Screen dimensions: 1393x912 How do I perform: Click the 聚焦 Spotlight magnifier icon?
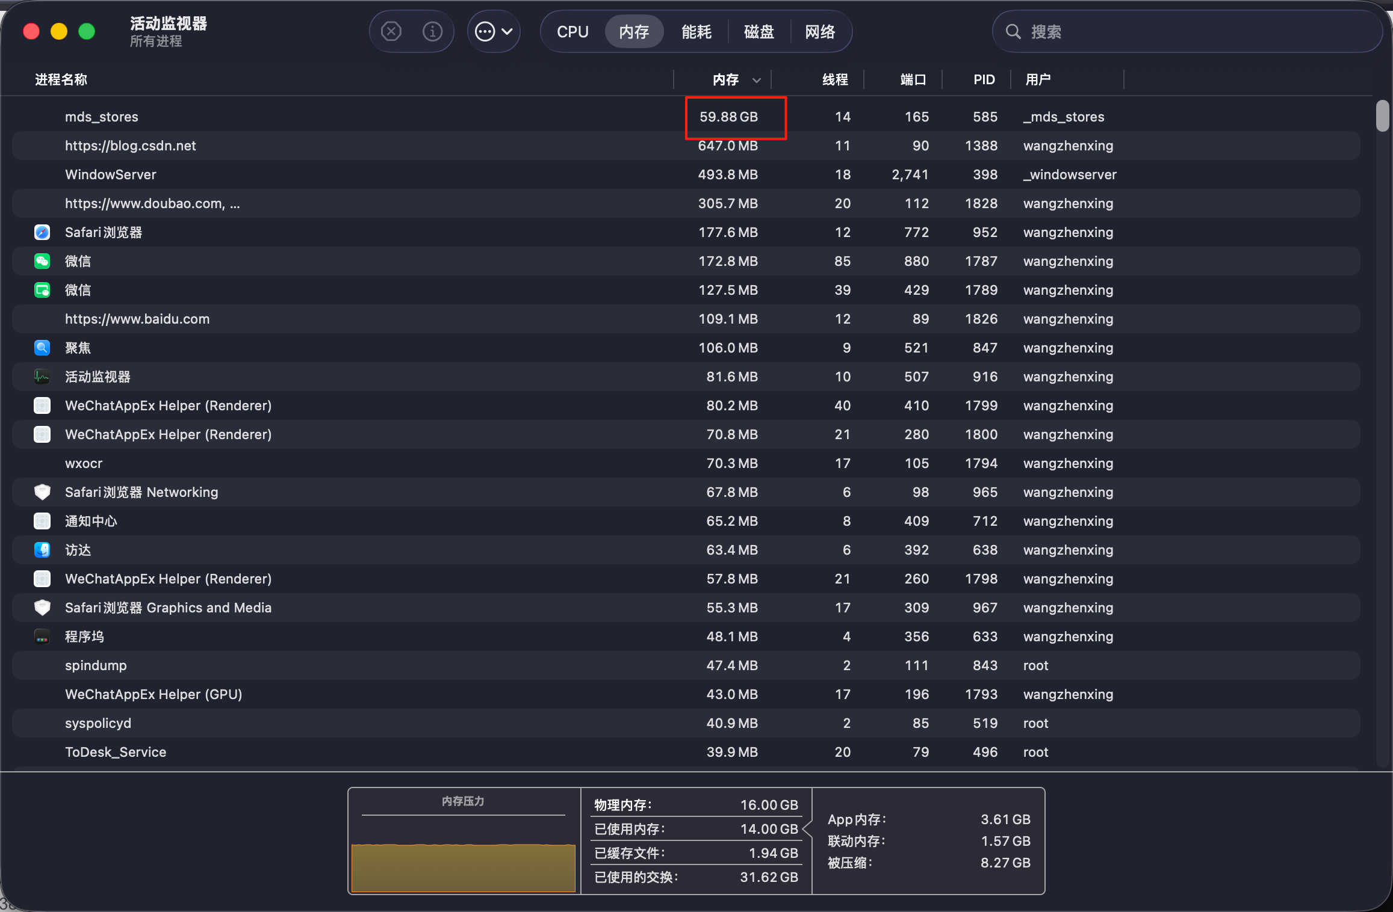click(42, 348)
